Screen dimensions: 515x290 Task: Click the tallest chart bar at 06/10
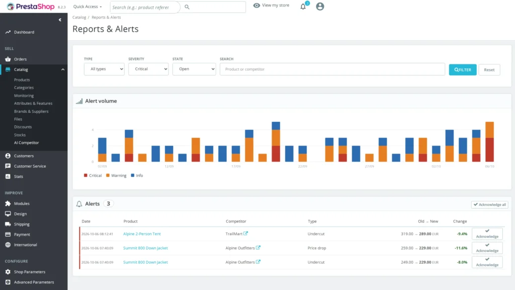tap(489, 141)
